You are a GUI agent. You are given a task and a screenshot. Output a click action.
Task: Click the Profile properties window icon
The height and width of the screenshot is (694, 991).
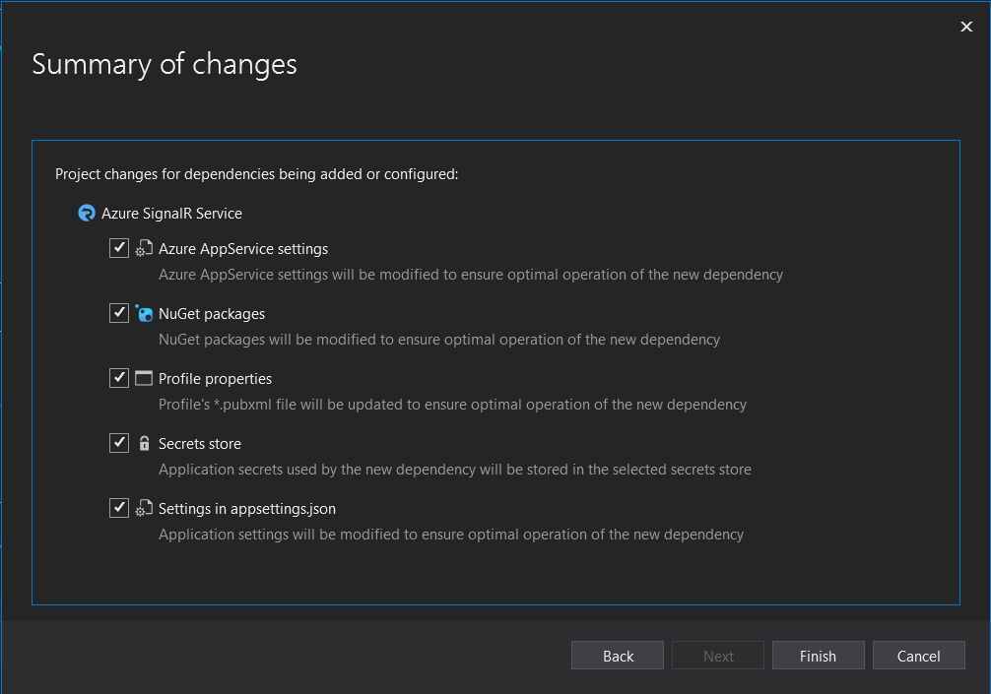tap(144, 379)
